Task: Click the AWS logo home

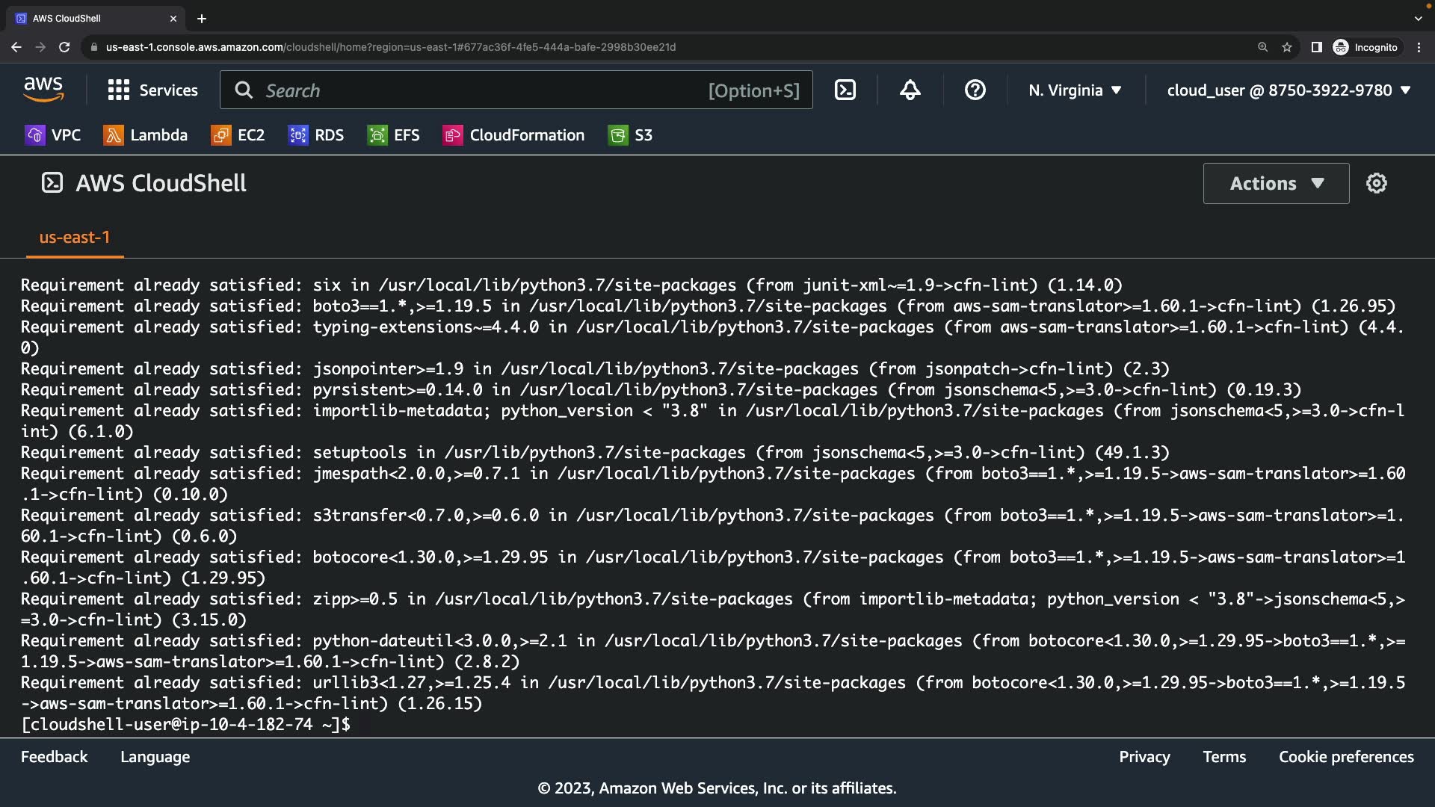Action: [43, 90]
